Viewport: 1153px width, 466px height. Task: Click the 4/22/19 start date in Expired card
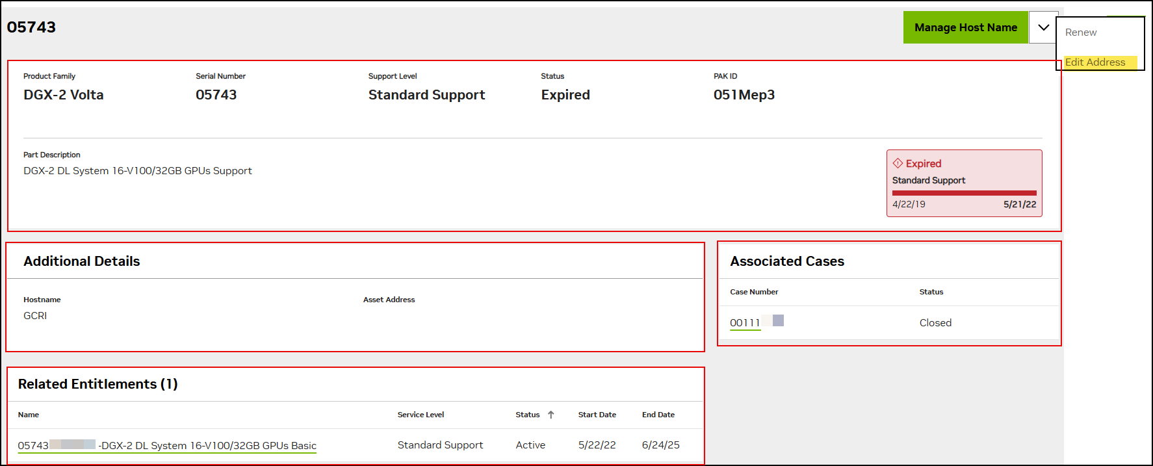[x=909, y=204]
